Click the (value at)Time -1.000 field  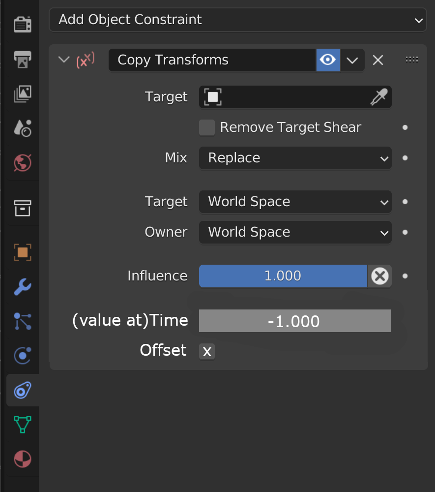tap(295, 321)
